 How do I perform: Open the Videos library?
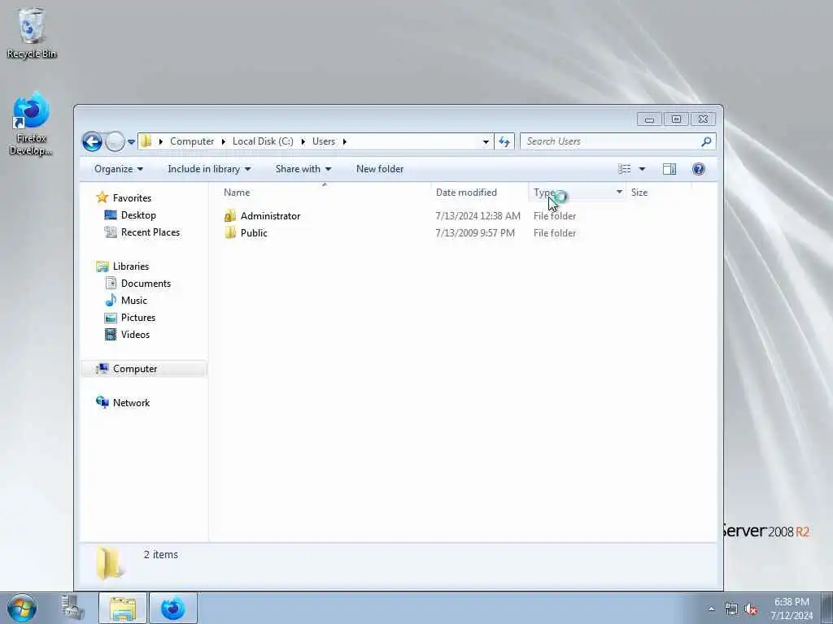135,334
